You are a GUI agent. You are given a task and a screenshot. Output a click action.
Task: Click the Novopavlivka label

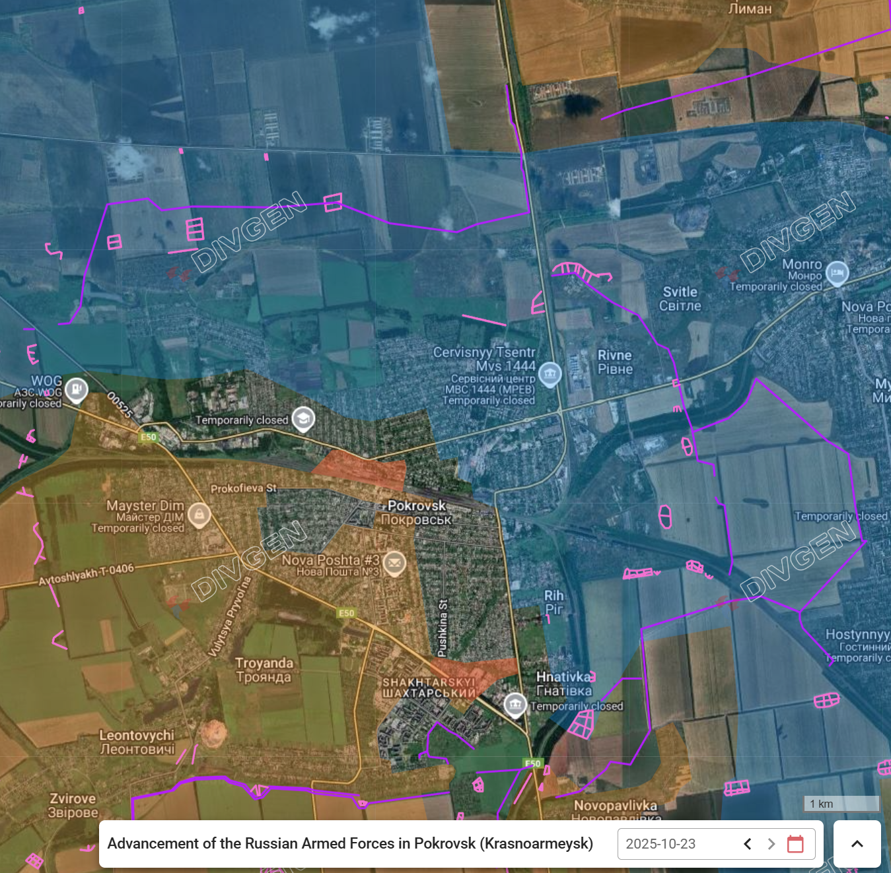[x=616, y=805]
